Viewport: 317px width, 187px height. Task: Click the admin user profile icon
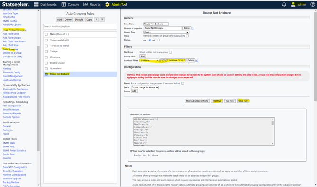pos(293,4)
